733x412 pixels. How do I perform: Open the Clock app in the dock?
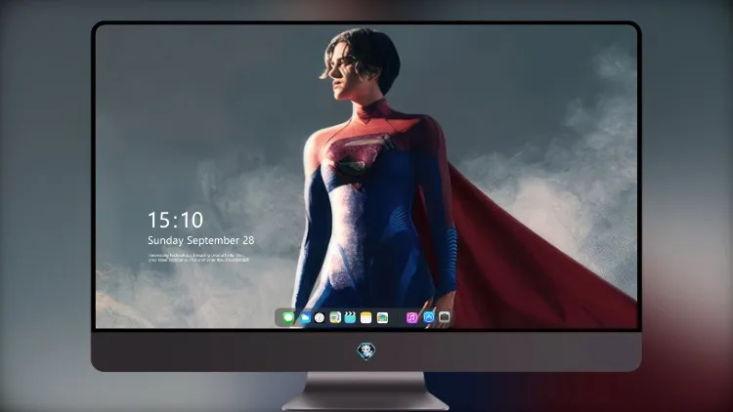coord(320,317)
